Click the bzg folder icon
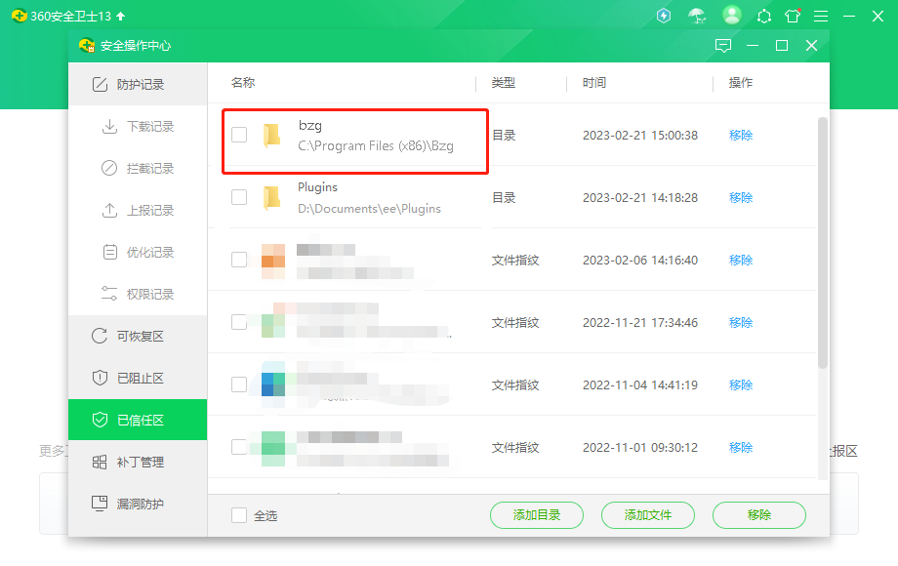Image resolution: width=898 pixels, height=566 pixels. pyautogui.click(x=272, y=136)
